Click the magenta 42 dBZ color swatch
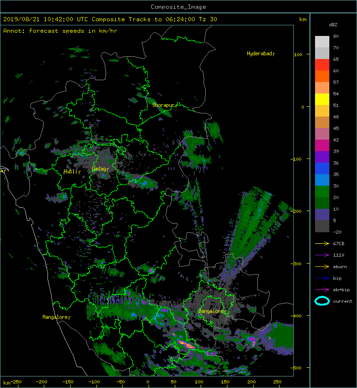Viewport: 357px width, 388px height. [322, 146]
